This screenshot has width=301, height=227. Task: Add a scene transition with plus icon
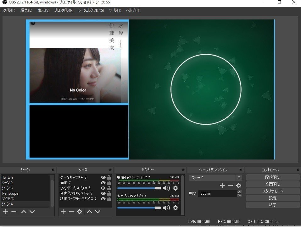pos(222,186)
